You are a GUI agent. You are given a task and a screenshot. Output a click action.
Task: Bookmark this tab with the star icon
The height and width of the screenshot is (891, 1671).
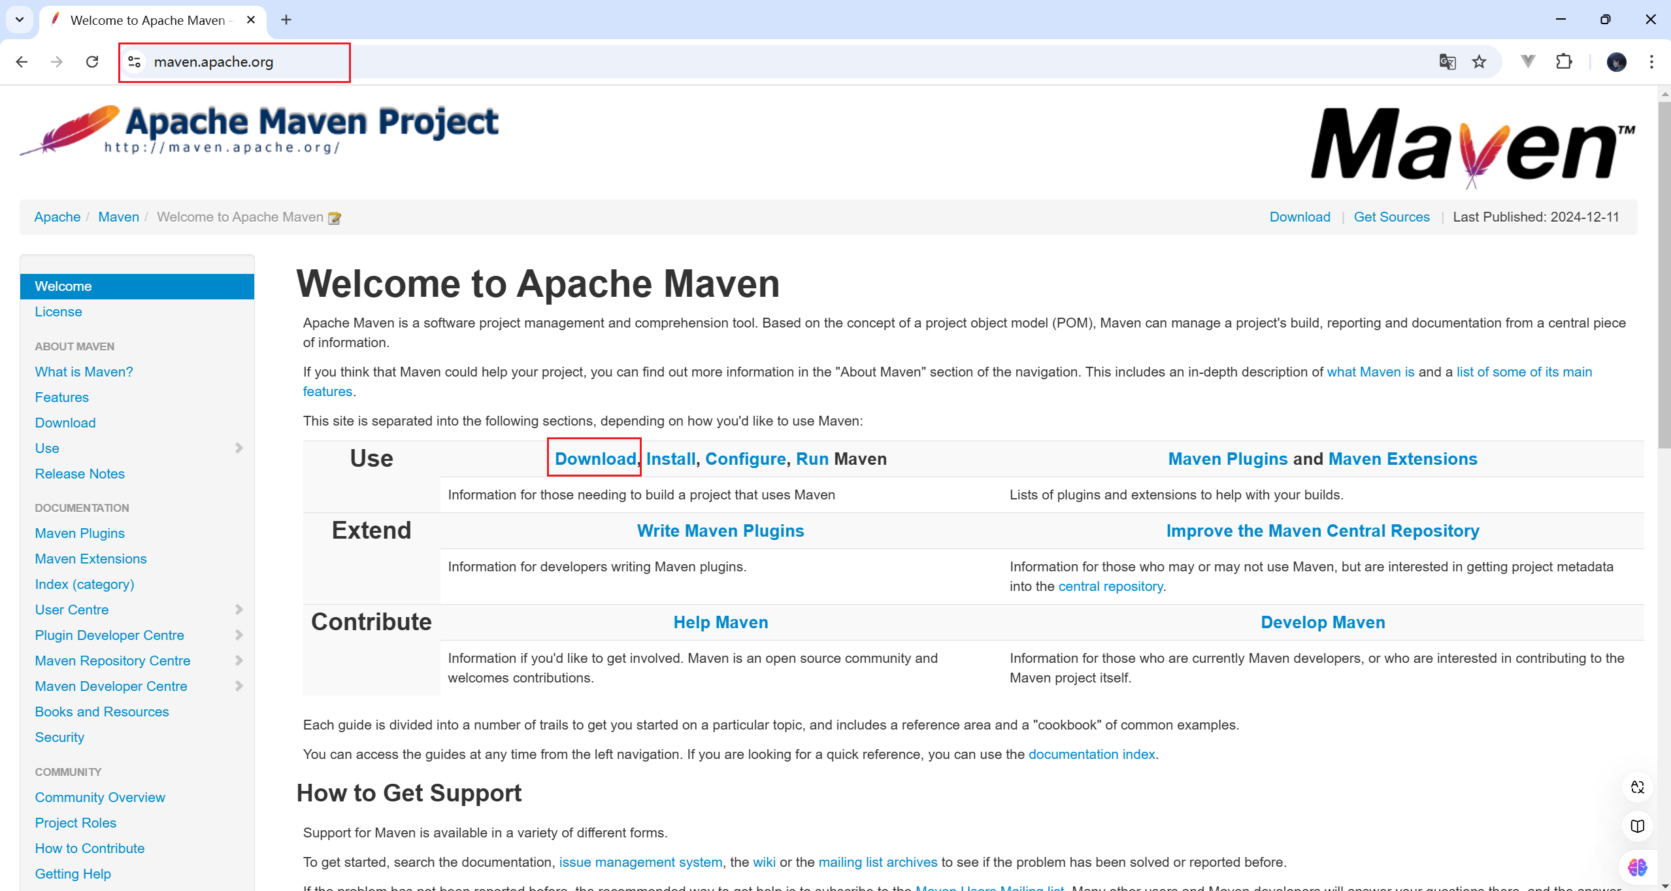coord(1479,61)
